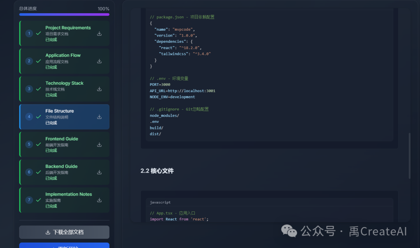Click the javascript code block label
The height and width of the screenshot is (248, 420).
click(x=160, y=203)
